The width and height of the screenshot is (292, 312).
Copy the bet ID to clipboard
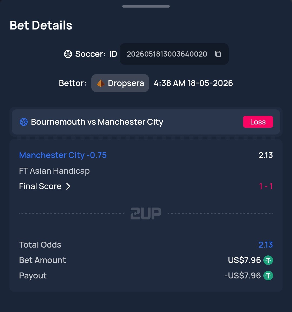click(x=218, y=54)
